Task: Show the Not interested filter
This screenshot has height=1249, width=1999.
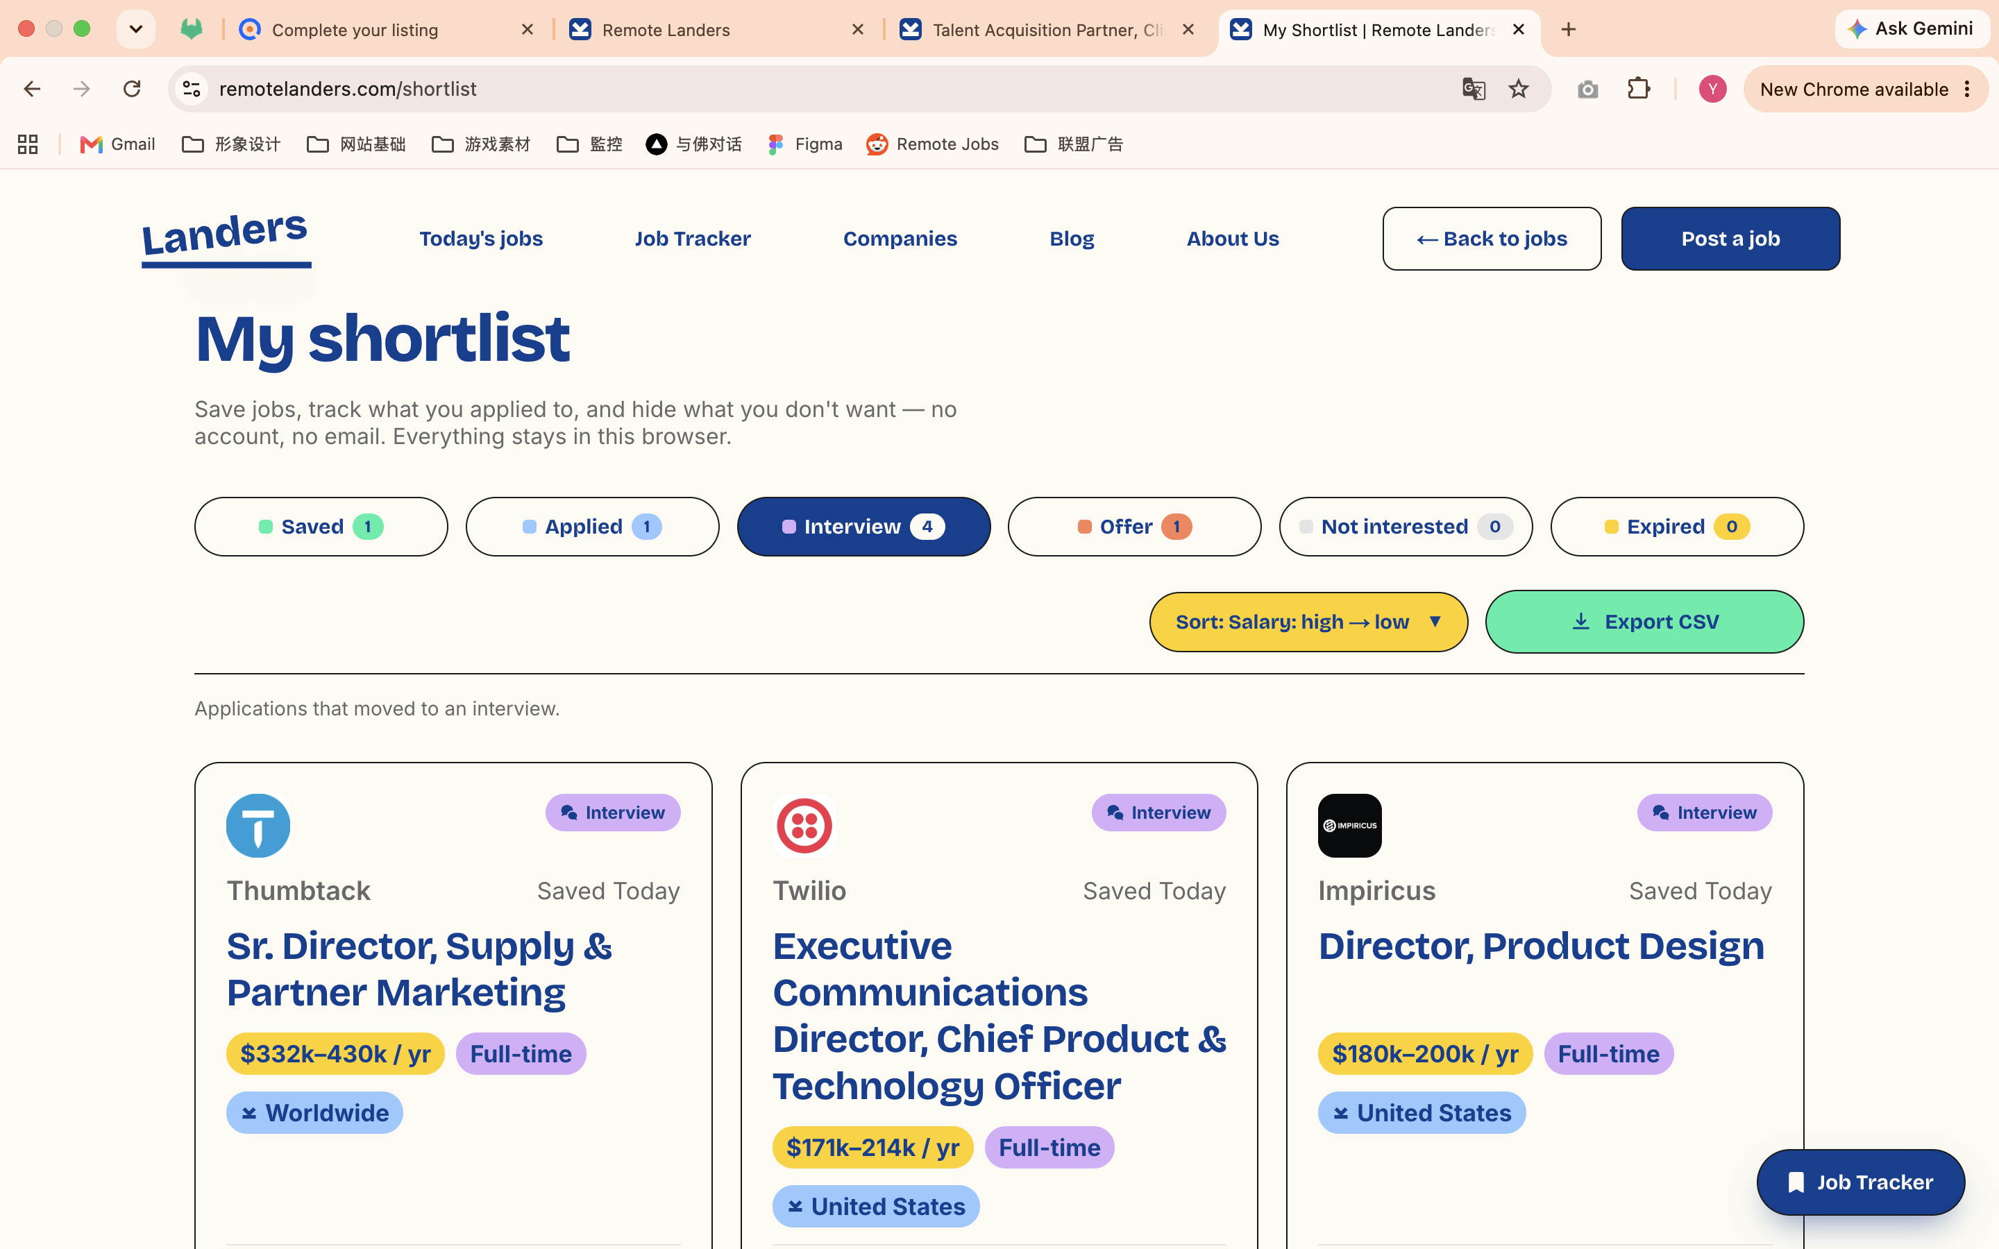Action: 1406,526
